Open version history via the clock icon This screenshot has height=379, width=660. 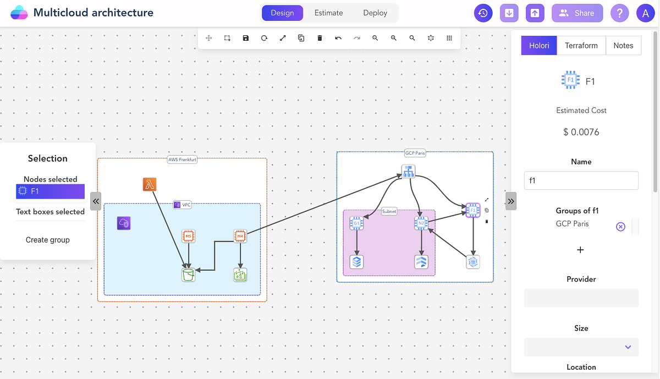[x=483, y=13]
